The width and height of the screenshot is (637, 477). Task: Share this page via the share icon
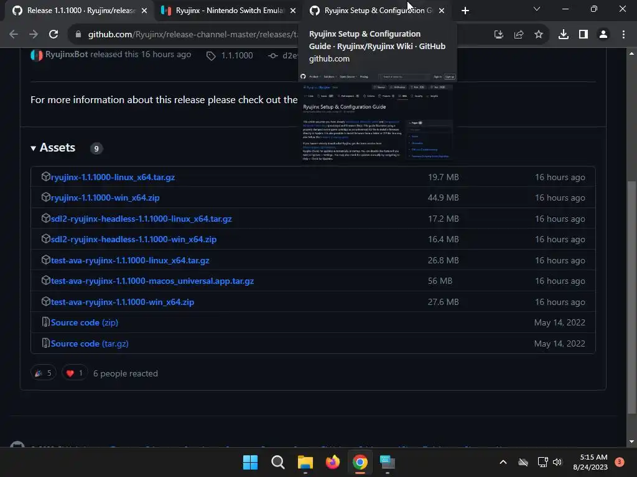click(x=518, y=35)
